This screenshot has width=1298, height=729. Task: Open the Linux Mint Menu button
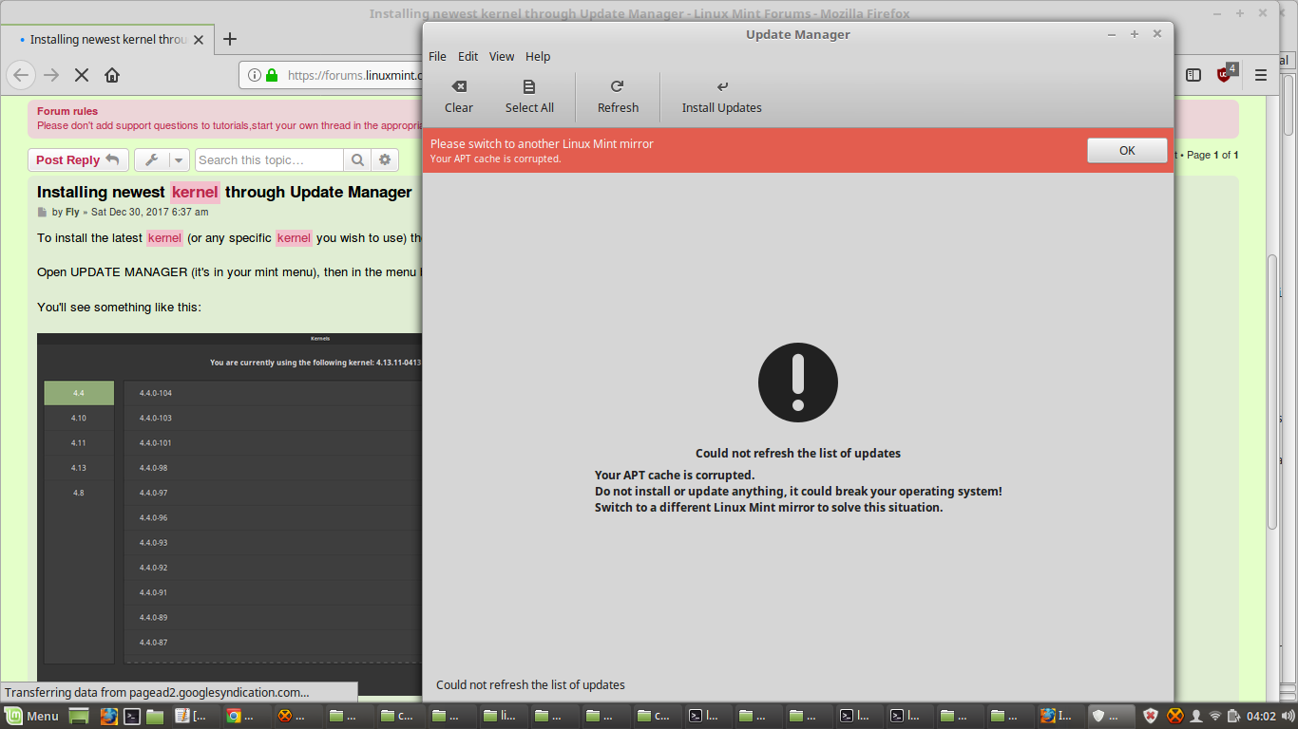[32, 716]
